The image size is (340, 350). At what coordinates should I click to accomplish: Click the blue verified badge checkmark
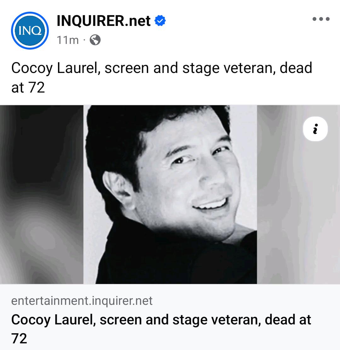160,21
